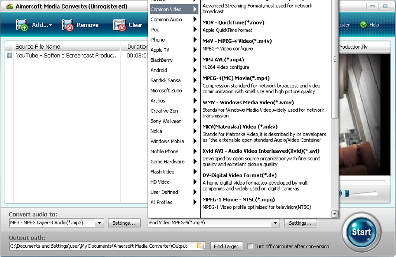This screenshot has width=396, height=257.
Task: Click the format list scrollbar thumb
Action: [x=335, y=59]
